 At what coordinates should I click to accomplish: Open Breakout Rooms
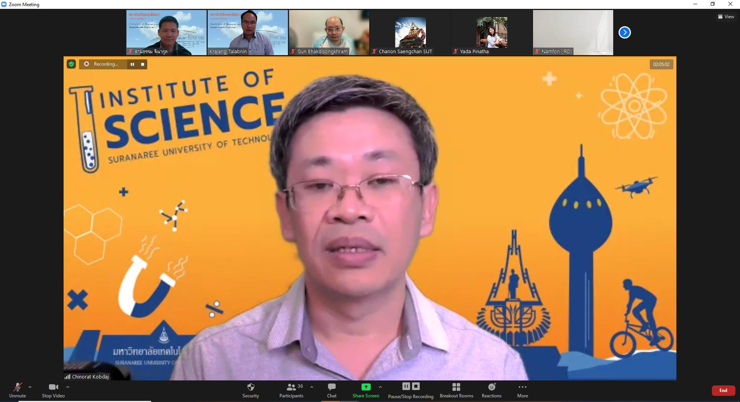[456, 390]
